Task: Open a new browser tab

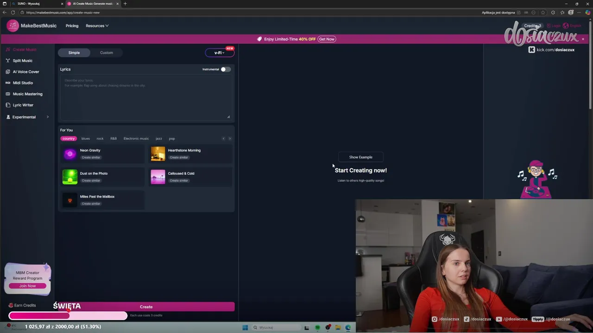Action: click(x=125, y=4)
